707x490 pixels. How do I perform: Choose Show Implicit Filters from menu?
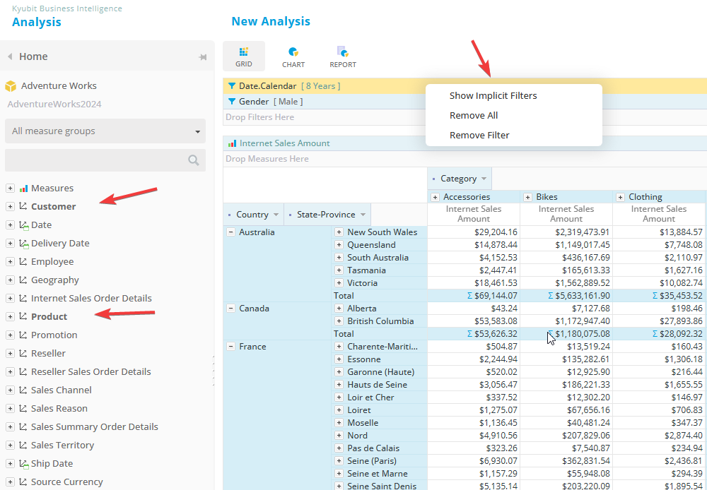pos(493,96)
